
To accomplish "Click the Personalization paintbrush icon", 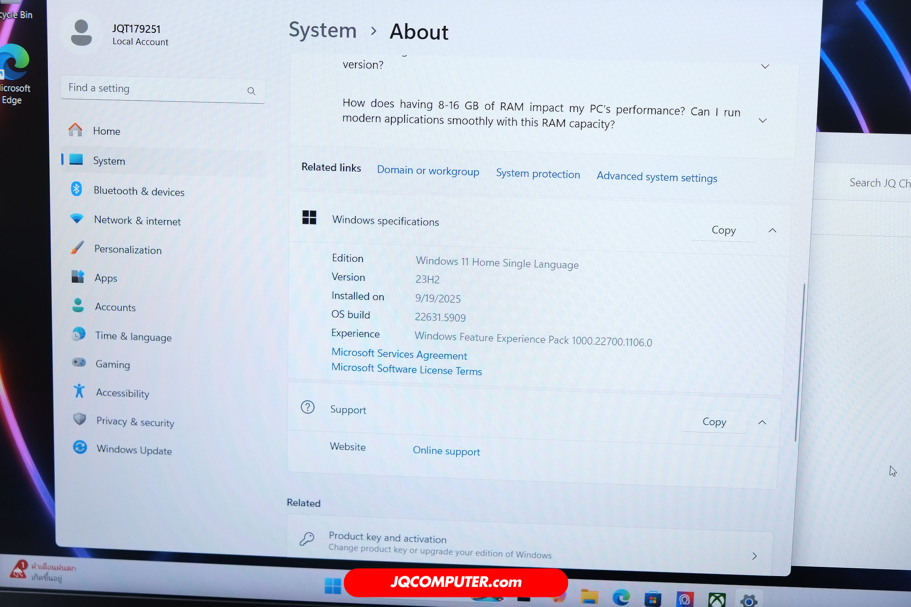I will pyautogui.click(x=77, y=248).
